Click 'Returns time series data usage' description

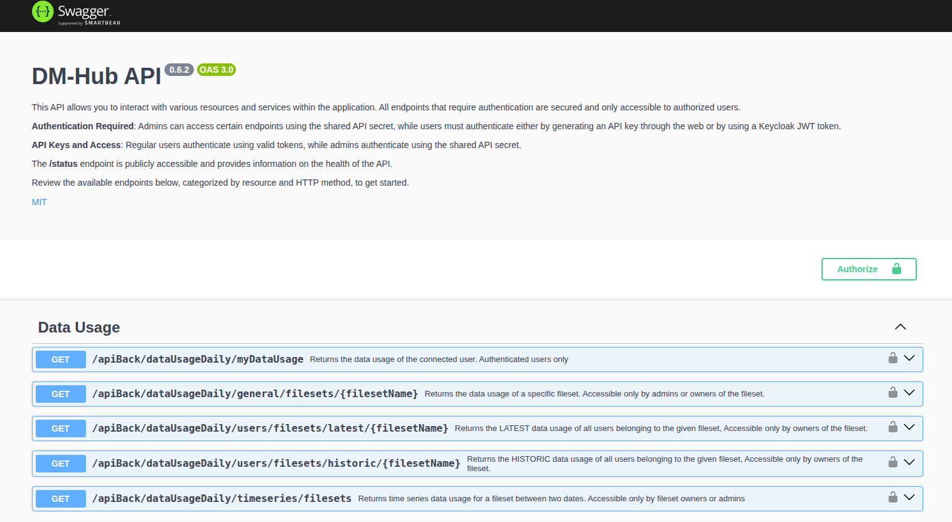(552, 499)
